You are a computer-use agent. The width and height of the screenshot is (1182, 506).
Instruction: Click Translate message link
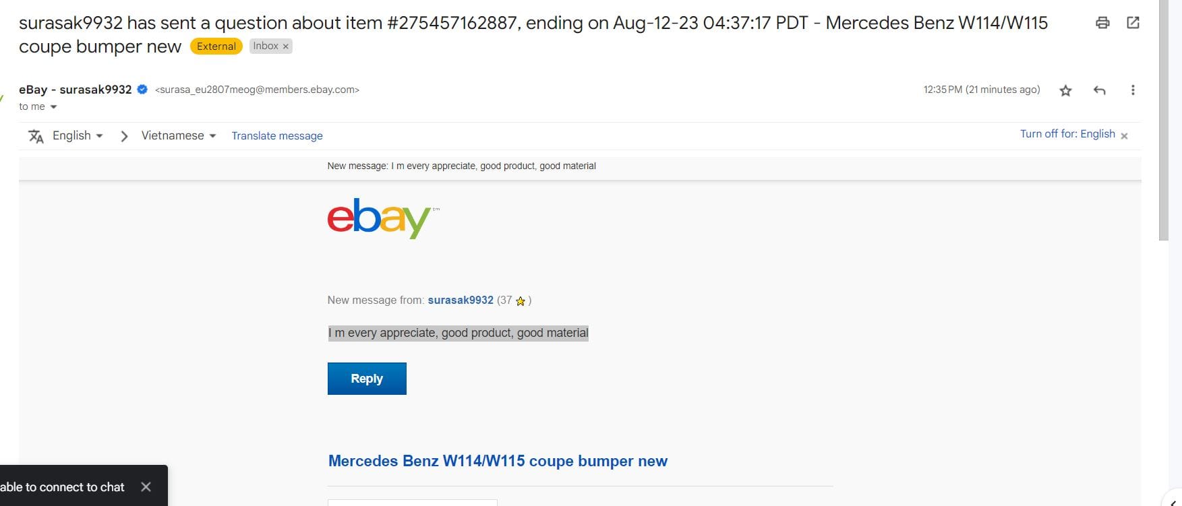(277, 136)
